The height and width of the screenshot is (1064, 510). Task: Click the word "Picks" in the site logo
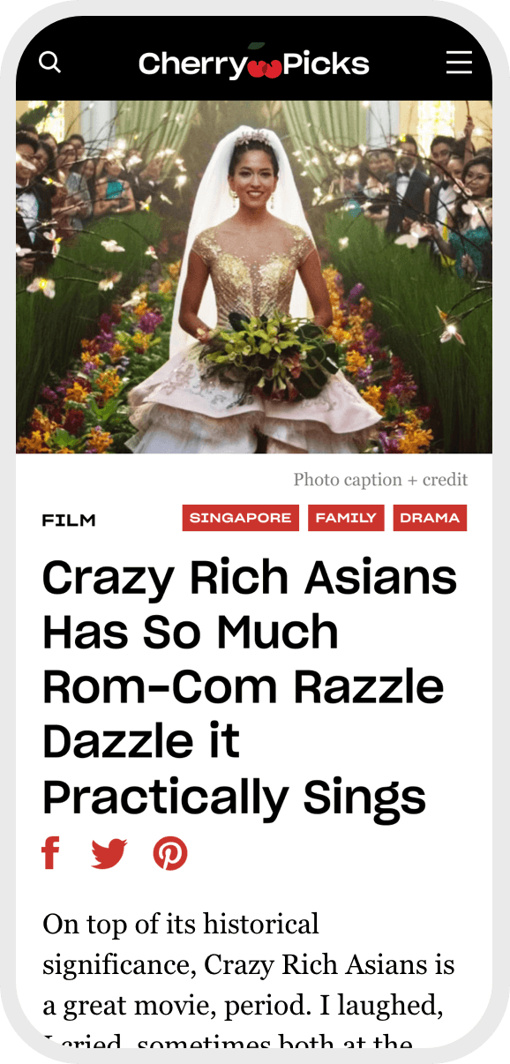pos(325,64)
